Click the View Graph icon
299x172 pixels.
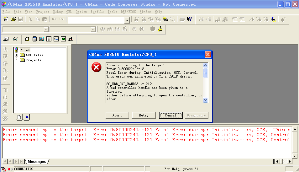[x=56, y=39]
